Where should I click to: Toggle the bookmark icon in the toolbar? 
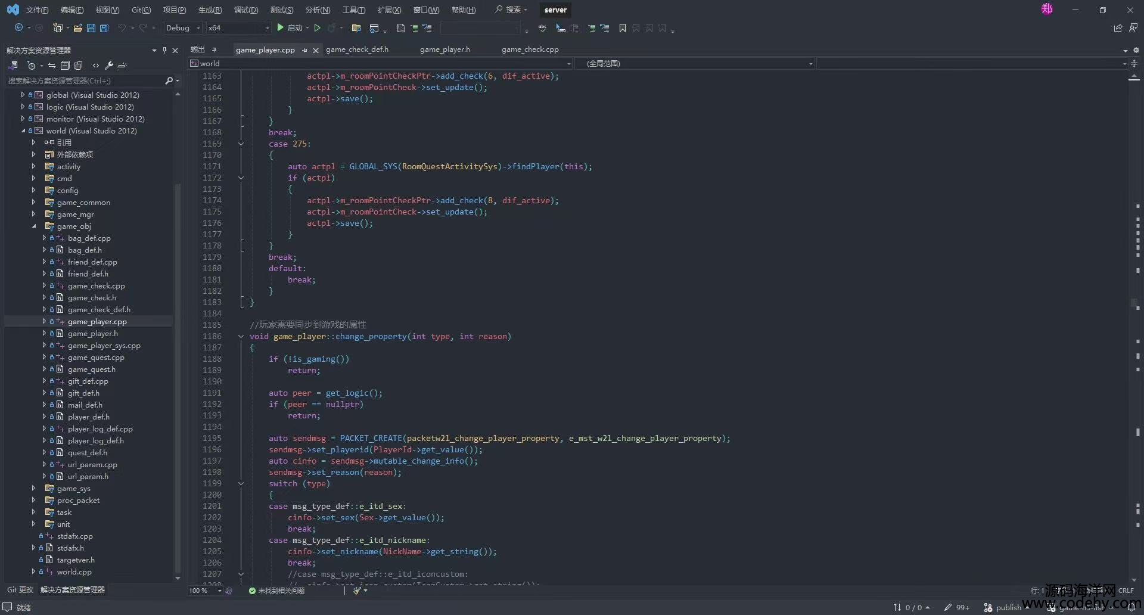click(623, 28)
